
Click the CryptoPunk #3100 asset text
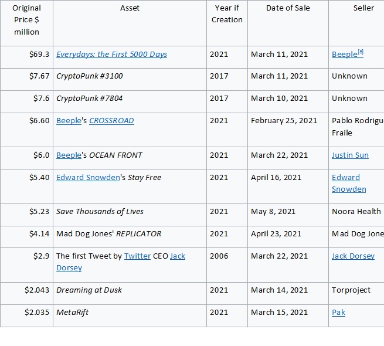pos(89,76)
